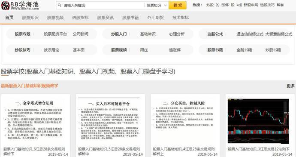Select the 炒股技巧 category
This screenshot has height=157, width=296.
(23, 50)
